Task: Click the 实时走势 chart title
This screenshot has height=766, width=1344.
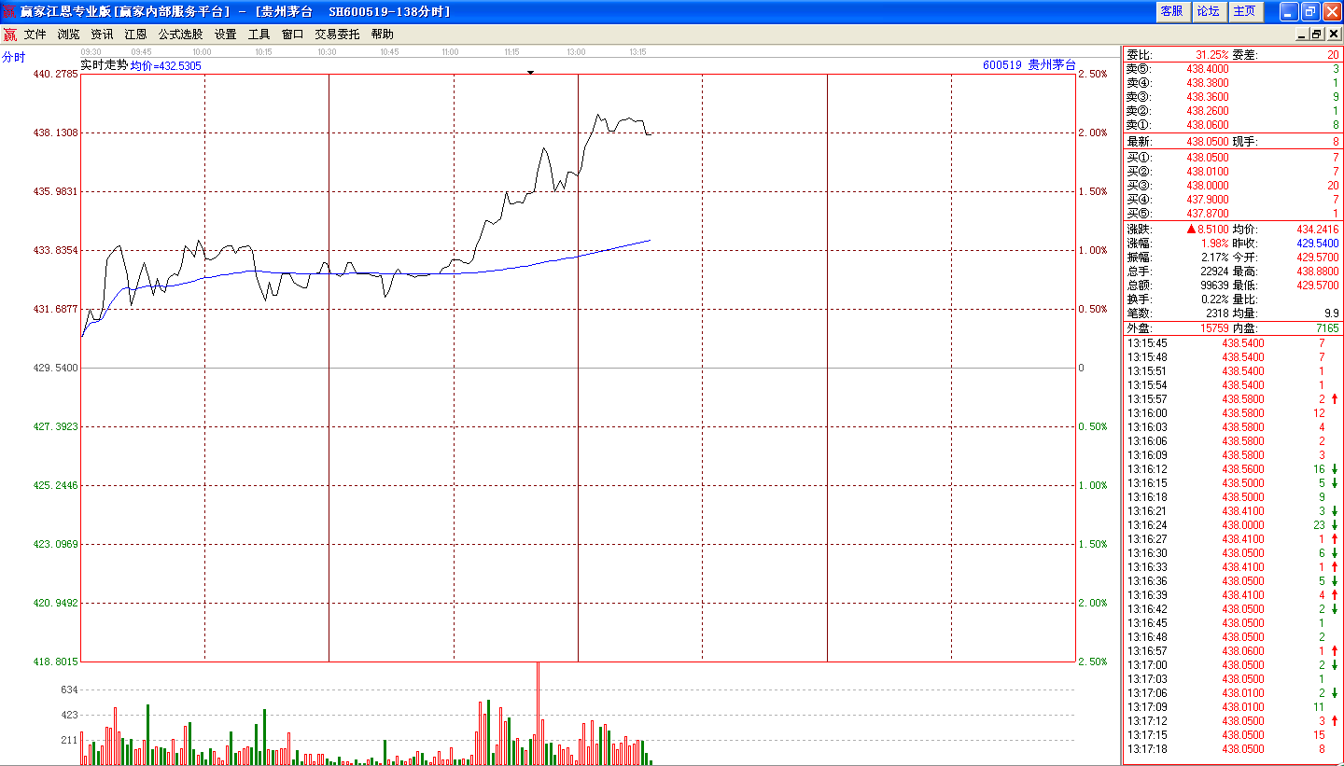Action: pos(104,65)
